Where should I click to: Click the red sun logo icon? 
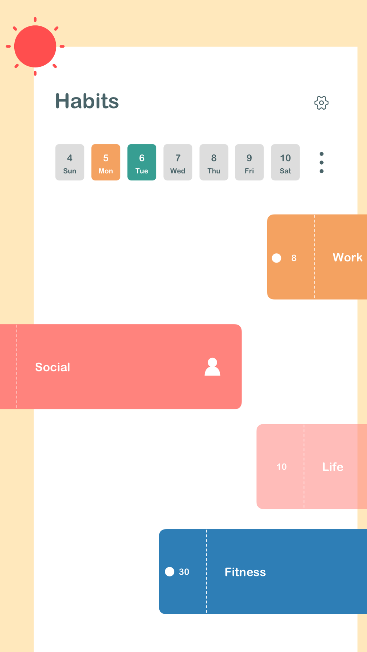35,46
